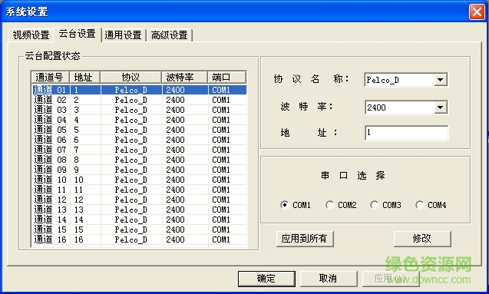Select row 通道 15 in list

click(140, 230)
